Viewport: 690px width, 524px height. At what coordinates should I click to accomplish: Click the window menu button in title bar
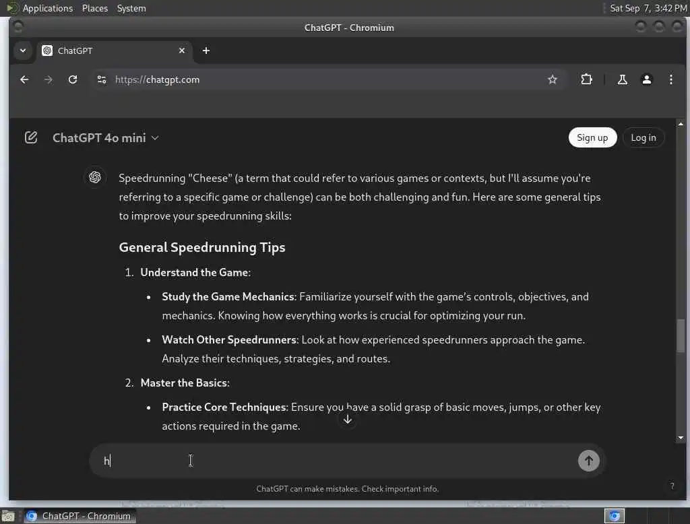click(x=18, y=28)
